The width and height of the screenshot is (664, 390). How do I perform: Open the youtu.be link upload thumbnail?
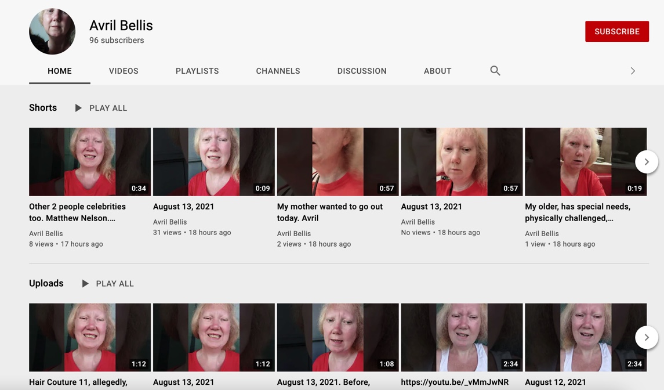point(462,337)
